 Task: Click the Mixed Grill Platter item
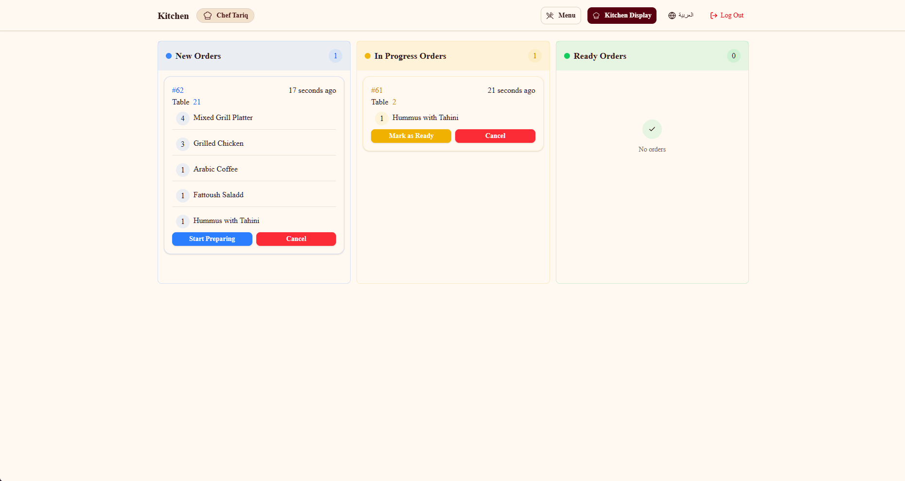pyautogui.click(x=223, y=118)
